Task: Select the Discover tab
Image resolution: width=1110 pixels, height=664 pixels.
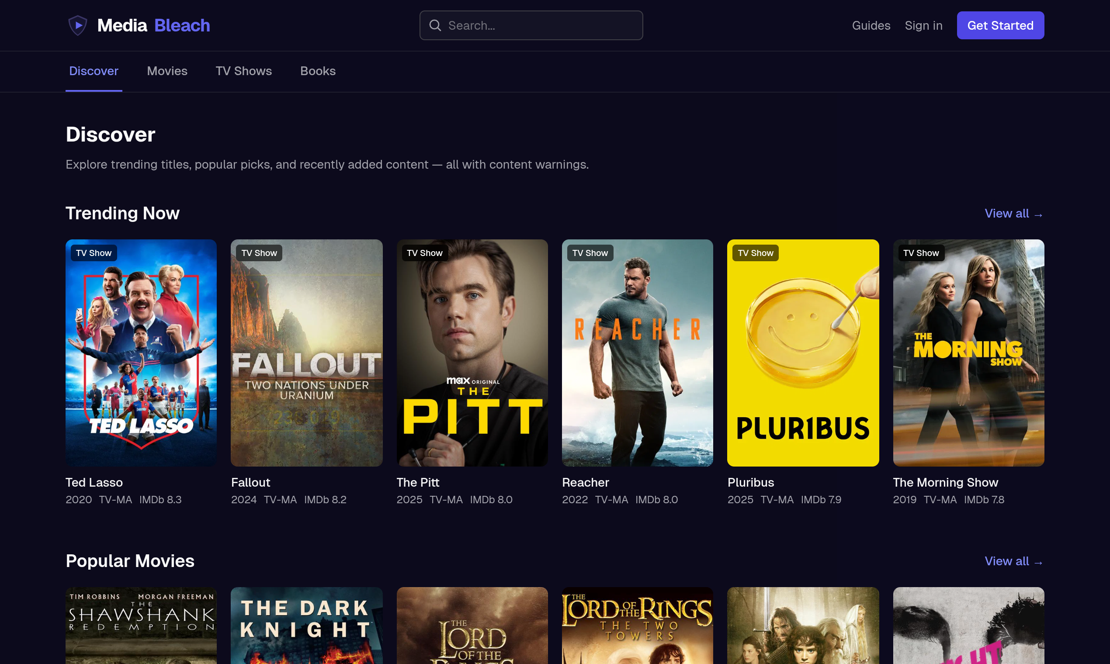Action: (94, 71)
